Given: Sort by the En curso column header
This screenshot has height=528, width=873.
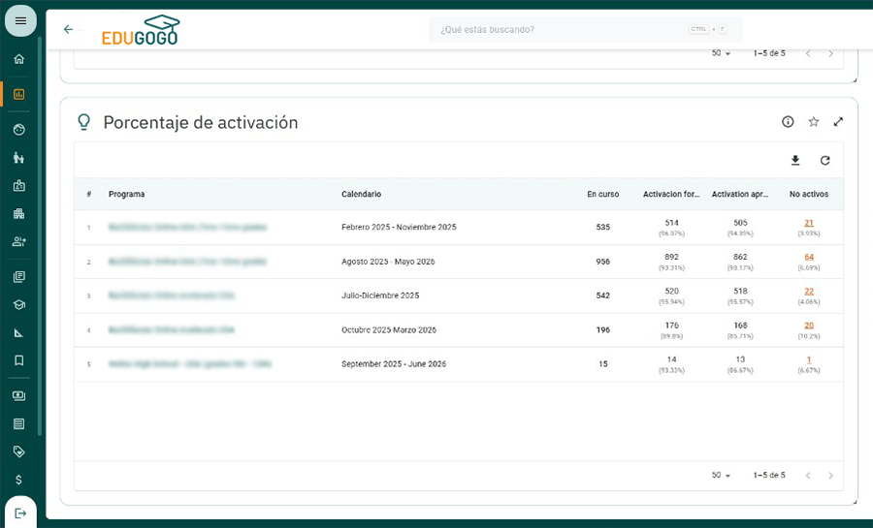Looking at the screenshot, I should click(603, 194).
